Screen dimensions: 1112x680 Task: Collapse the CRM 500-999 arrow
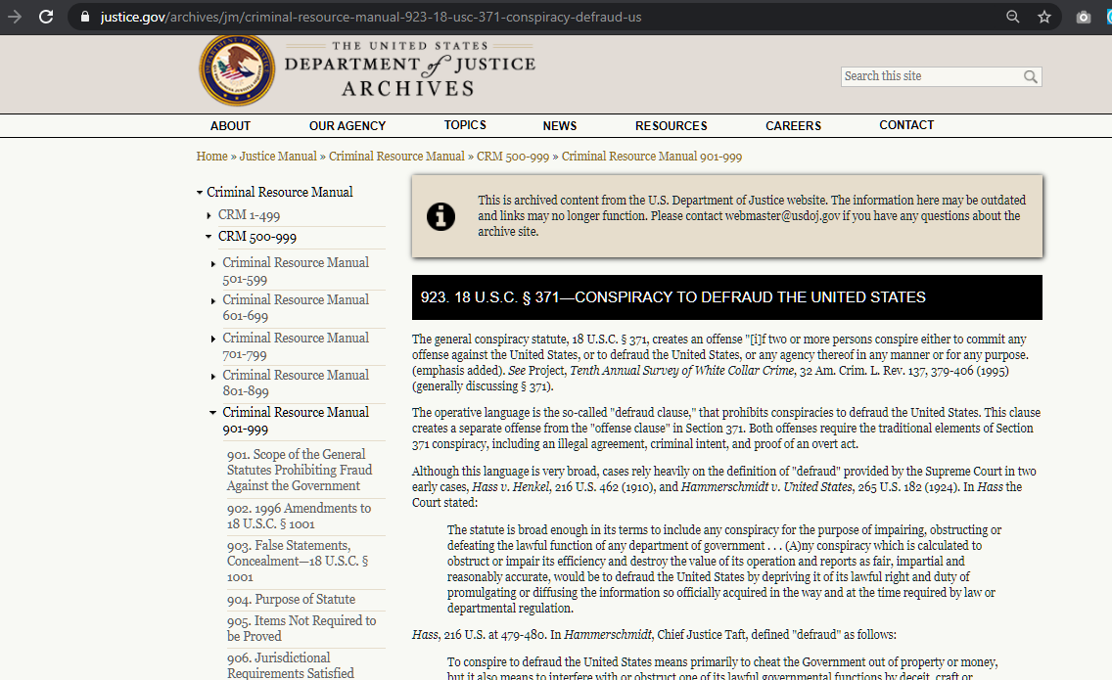point(208,237)
